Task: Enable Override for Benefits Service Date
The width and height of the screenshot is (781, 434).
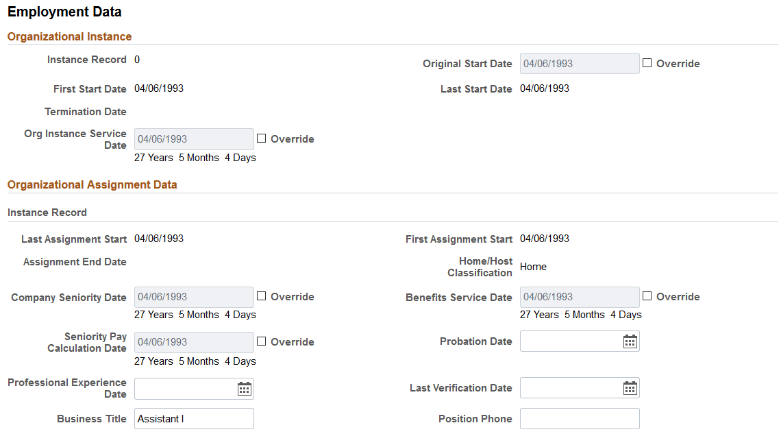Action: point(647,296)
